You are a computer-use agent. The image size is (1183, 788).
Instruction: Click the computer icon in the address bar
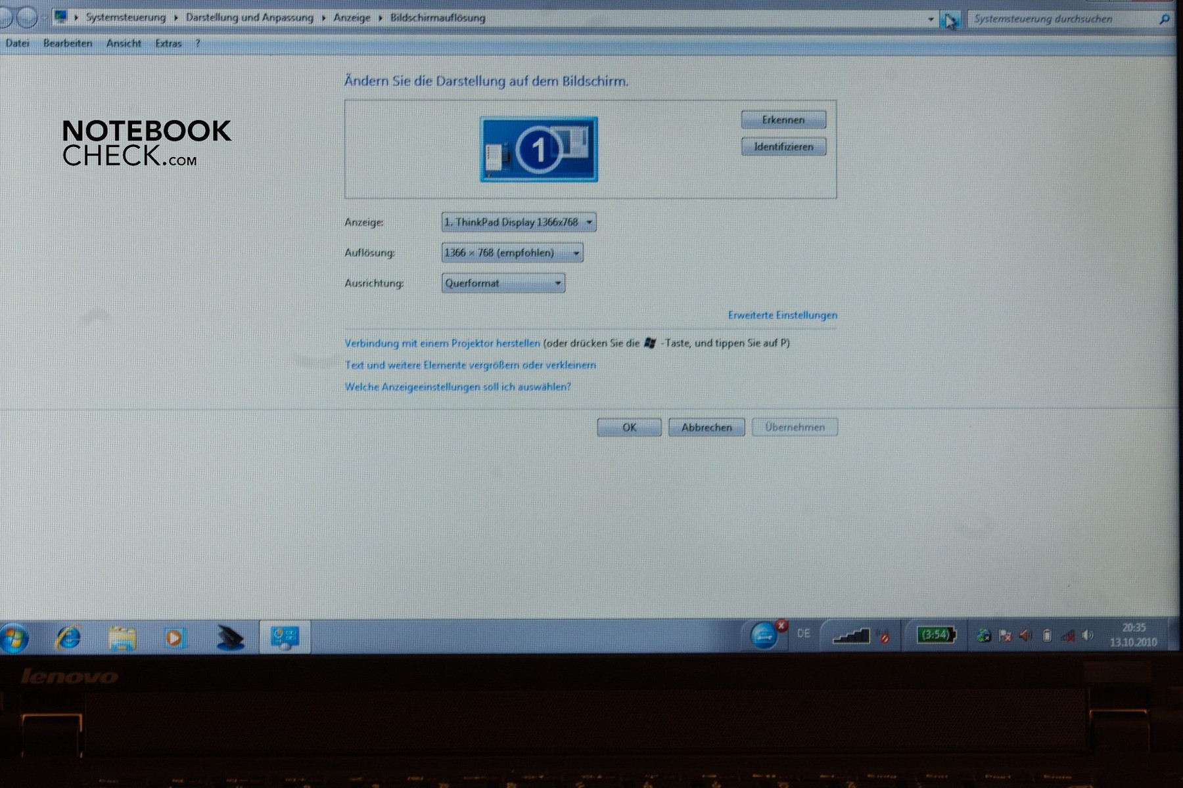[x=61, y=17]
